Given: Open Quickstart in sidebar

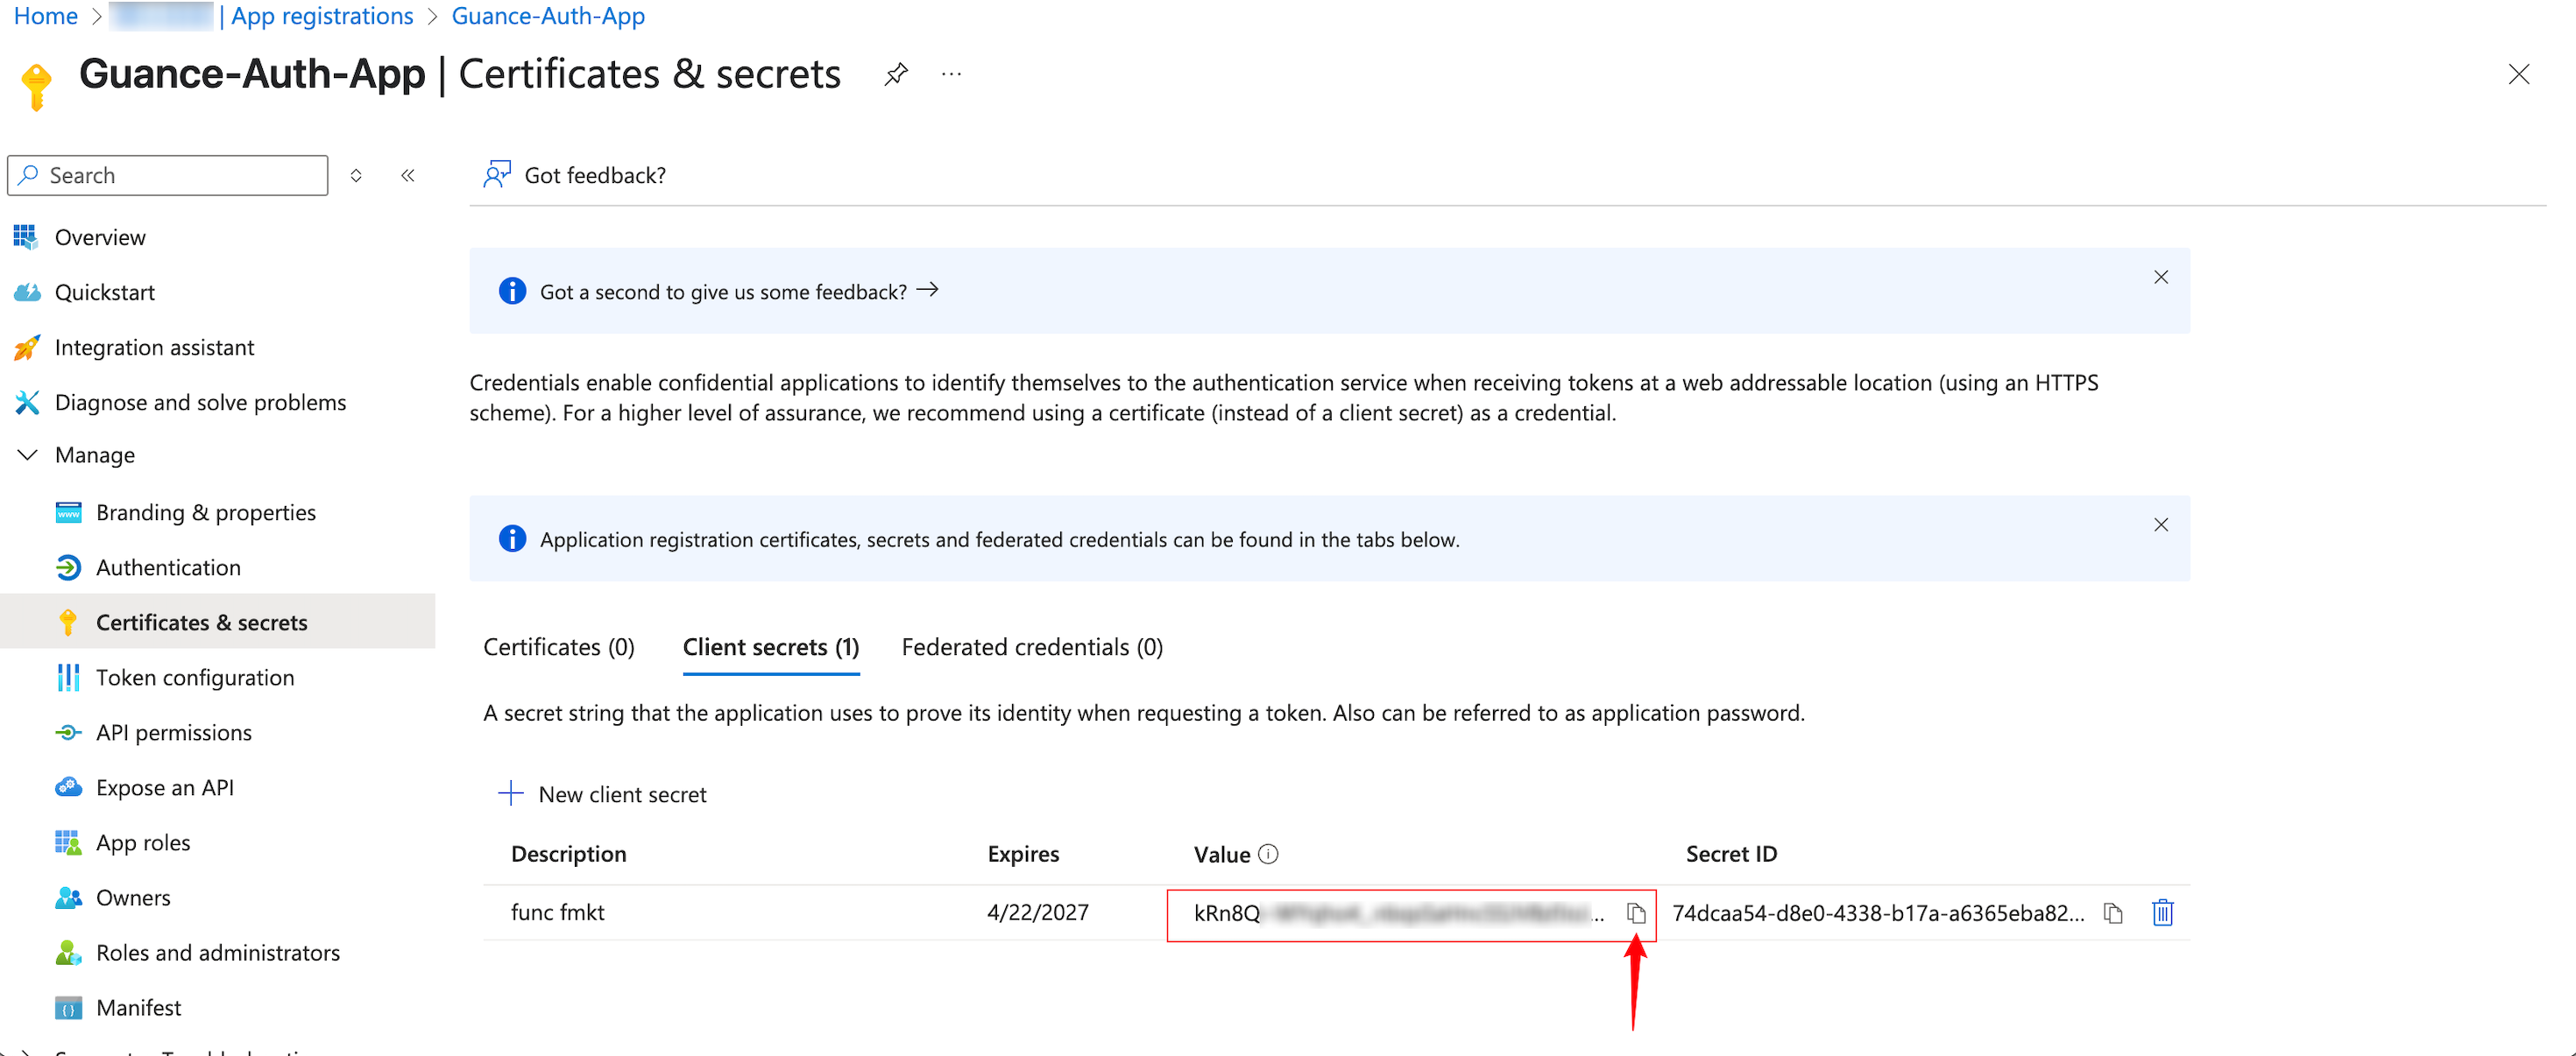Looking at the screenshot, I should [104, 292].
